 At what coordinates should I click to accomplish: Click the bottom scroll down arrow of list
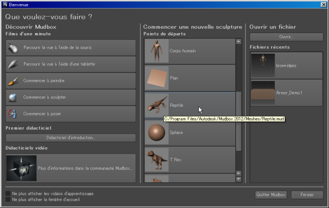239,179
